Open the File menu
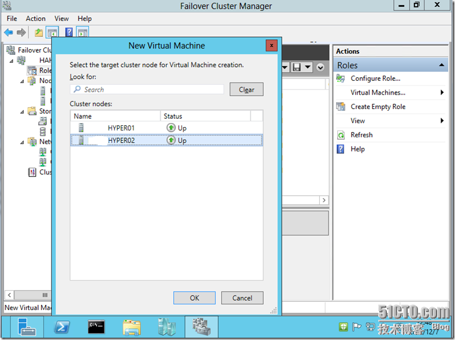 tap(12, 18)
